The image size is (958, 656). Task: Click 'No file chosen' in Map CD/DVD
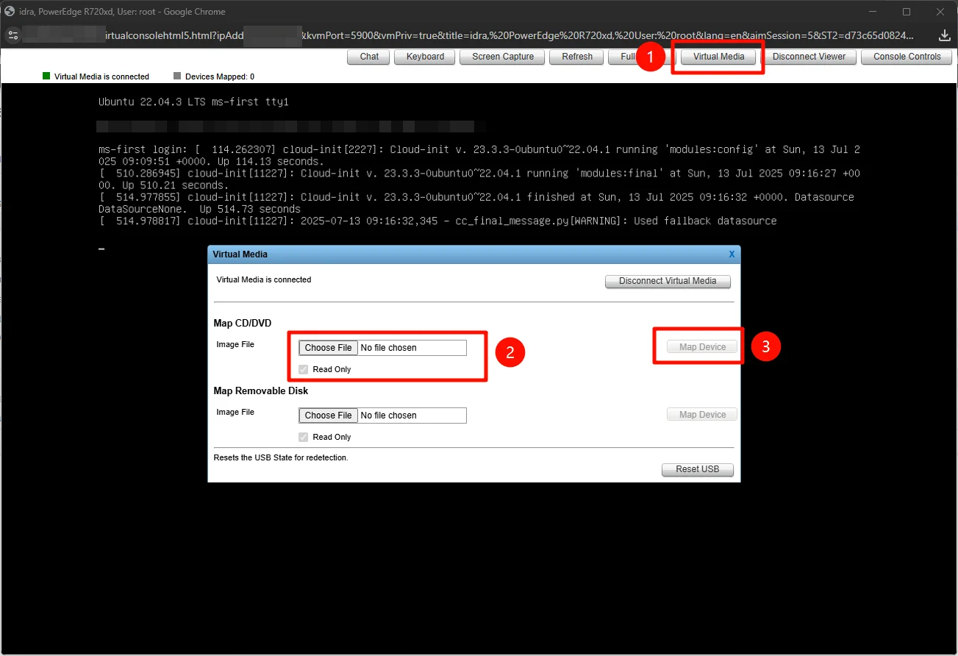(x=388, y=348)
